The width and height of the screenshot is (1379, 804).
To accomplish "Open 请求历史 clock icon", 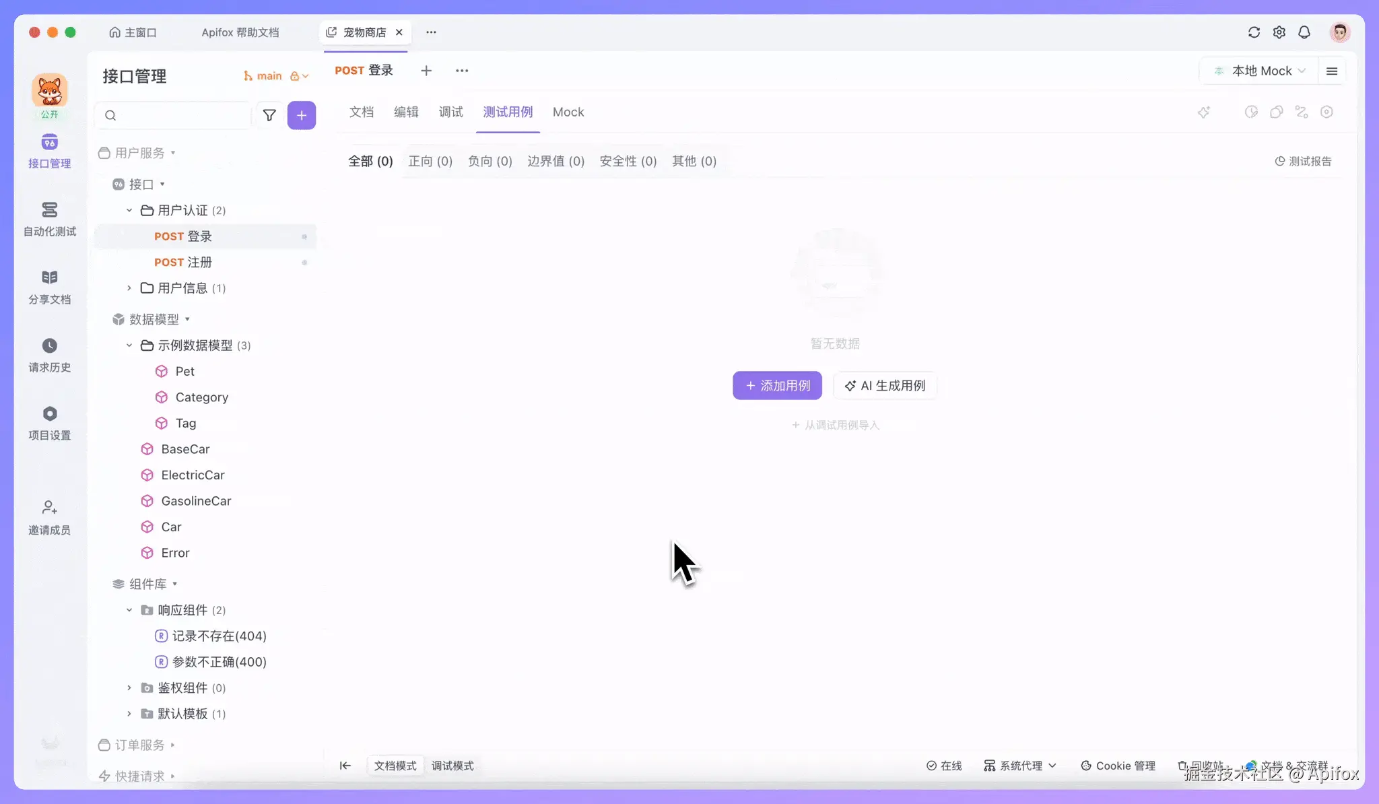I will [49, 346].
